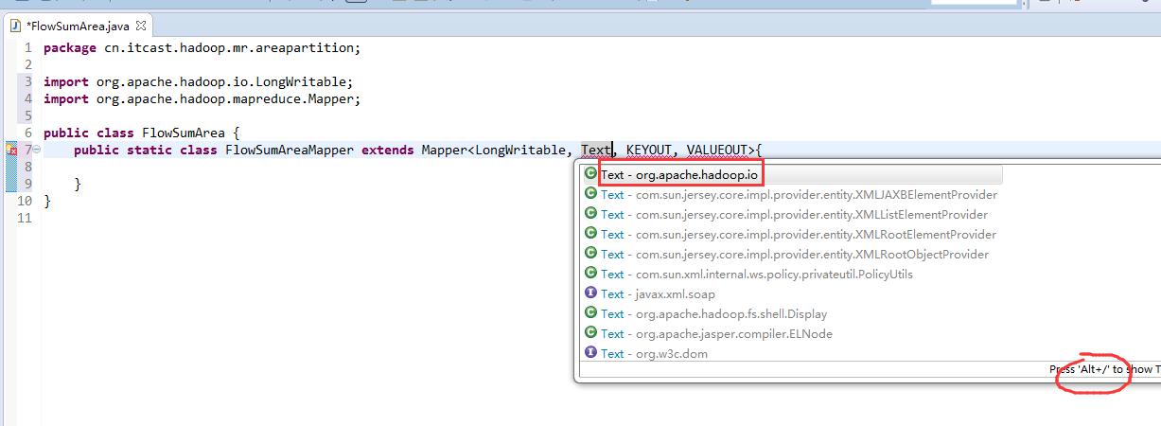Click VALUEOUT type parameter in line 7
Viewport: 1161px width, 426px height.
(717, 150)
